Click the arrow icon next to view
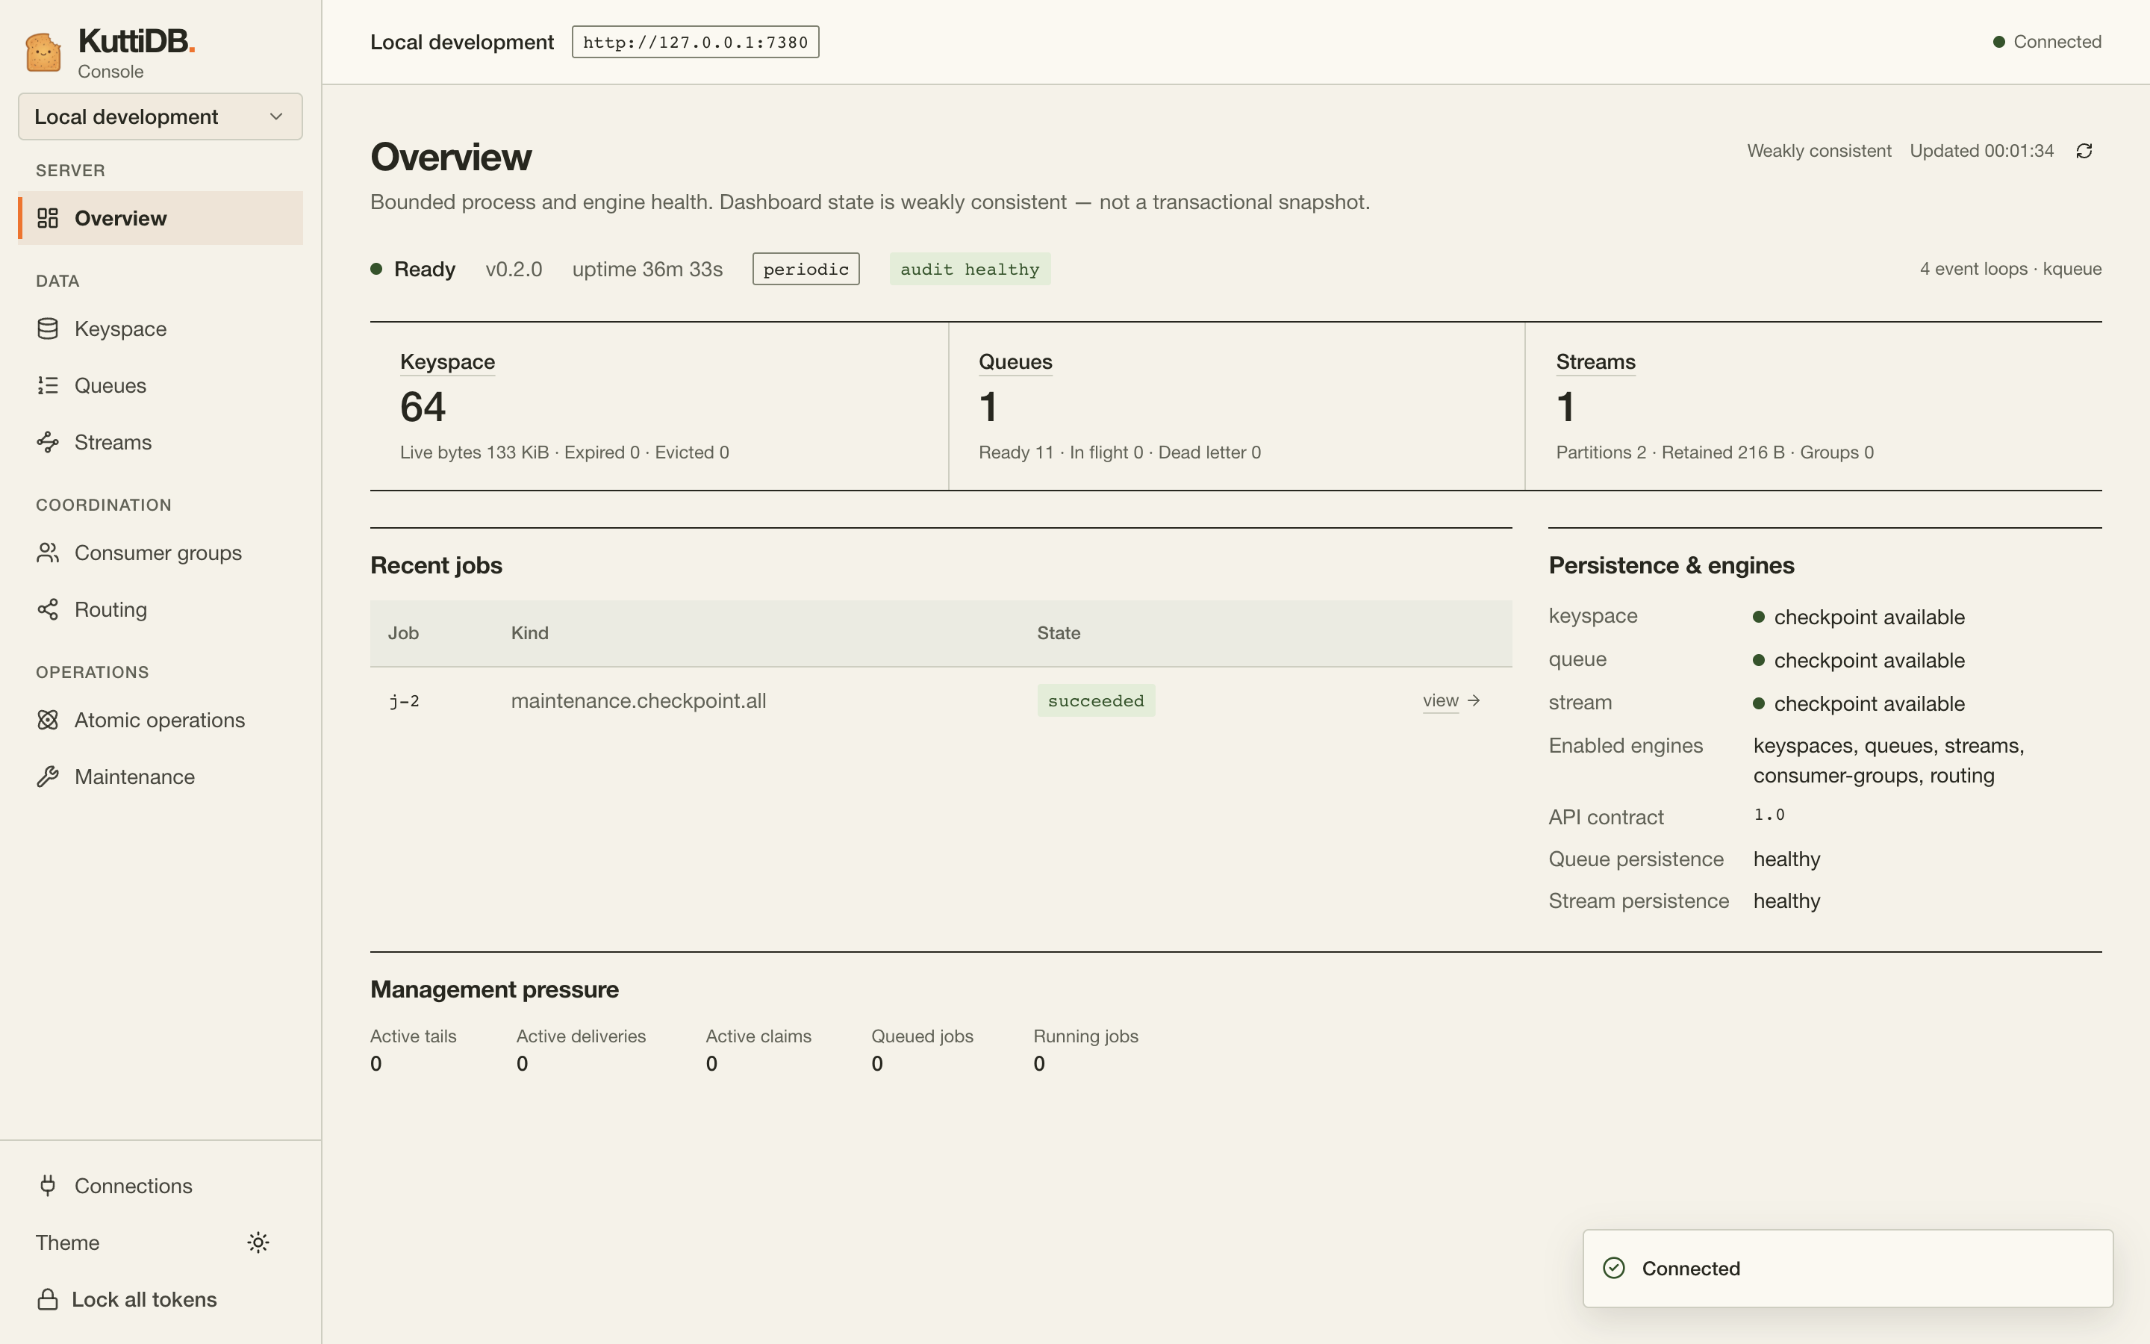Screen dimensions: 2150x1344 (1474, 700)
